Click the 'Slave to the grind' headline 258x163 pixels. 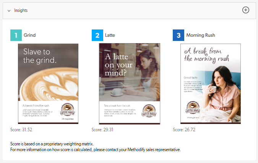click(40, 56)
